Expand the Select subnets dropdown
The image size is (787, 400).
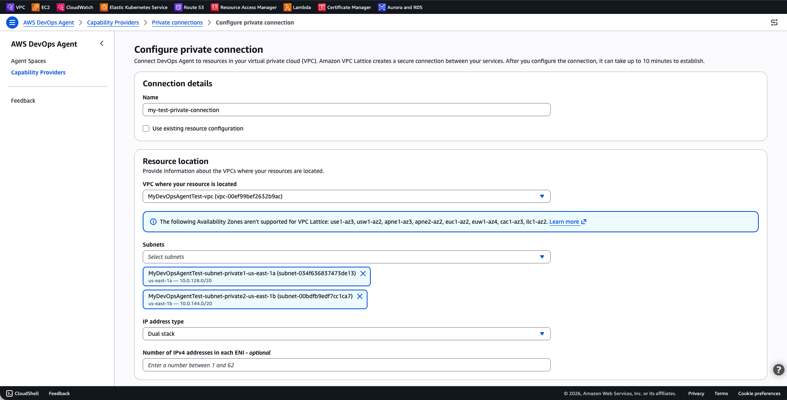click(x=346, y=257)
